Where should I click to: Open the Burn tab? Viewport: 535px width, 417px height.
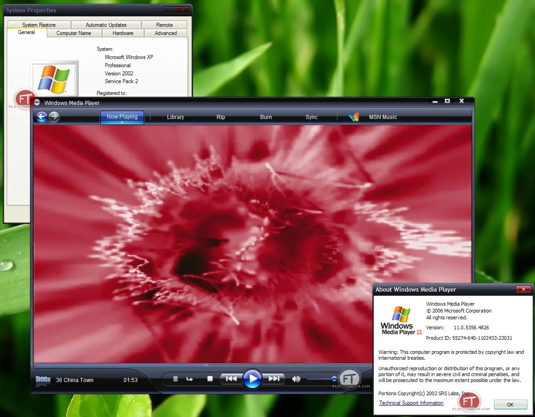point(266,117)
